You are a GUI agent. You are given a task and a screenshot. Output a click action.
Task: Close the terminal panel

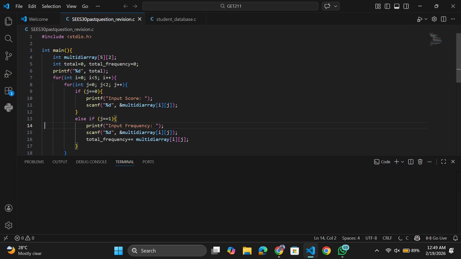(x=453, y=162)
